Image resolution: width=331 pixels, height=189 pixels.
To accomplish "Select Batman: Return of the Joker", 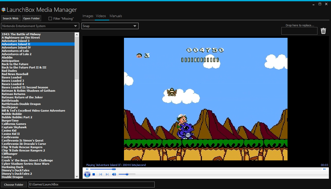I will tap(22, 97).
